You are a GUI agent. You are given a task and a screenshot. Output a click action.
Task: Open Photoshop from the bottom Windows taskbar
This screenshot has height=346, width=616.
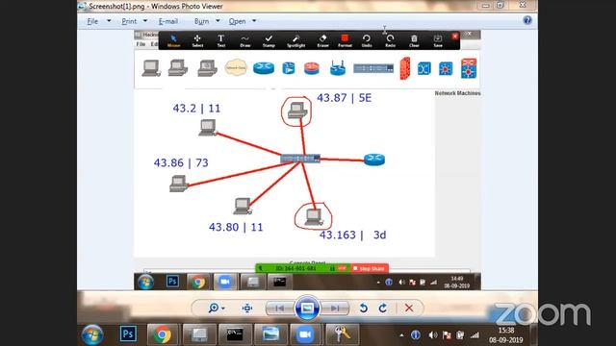[128, 334]
